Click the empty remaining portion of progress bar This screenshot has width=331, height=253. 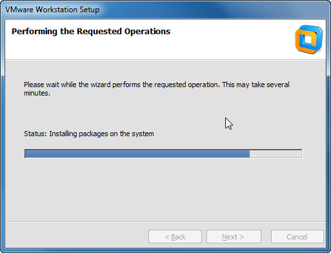276,154
